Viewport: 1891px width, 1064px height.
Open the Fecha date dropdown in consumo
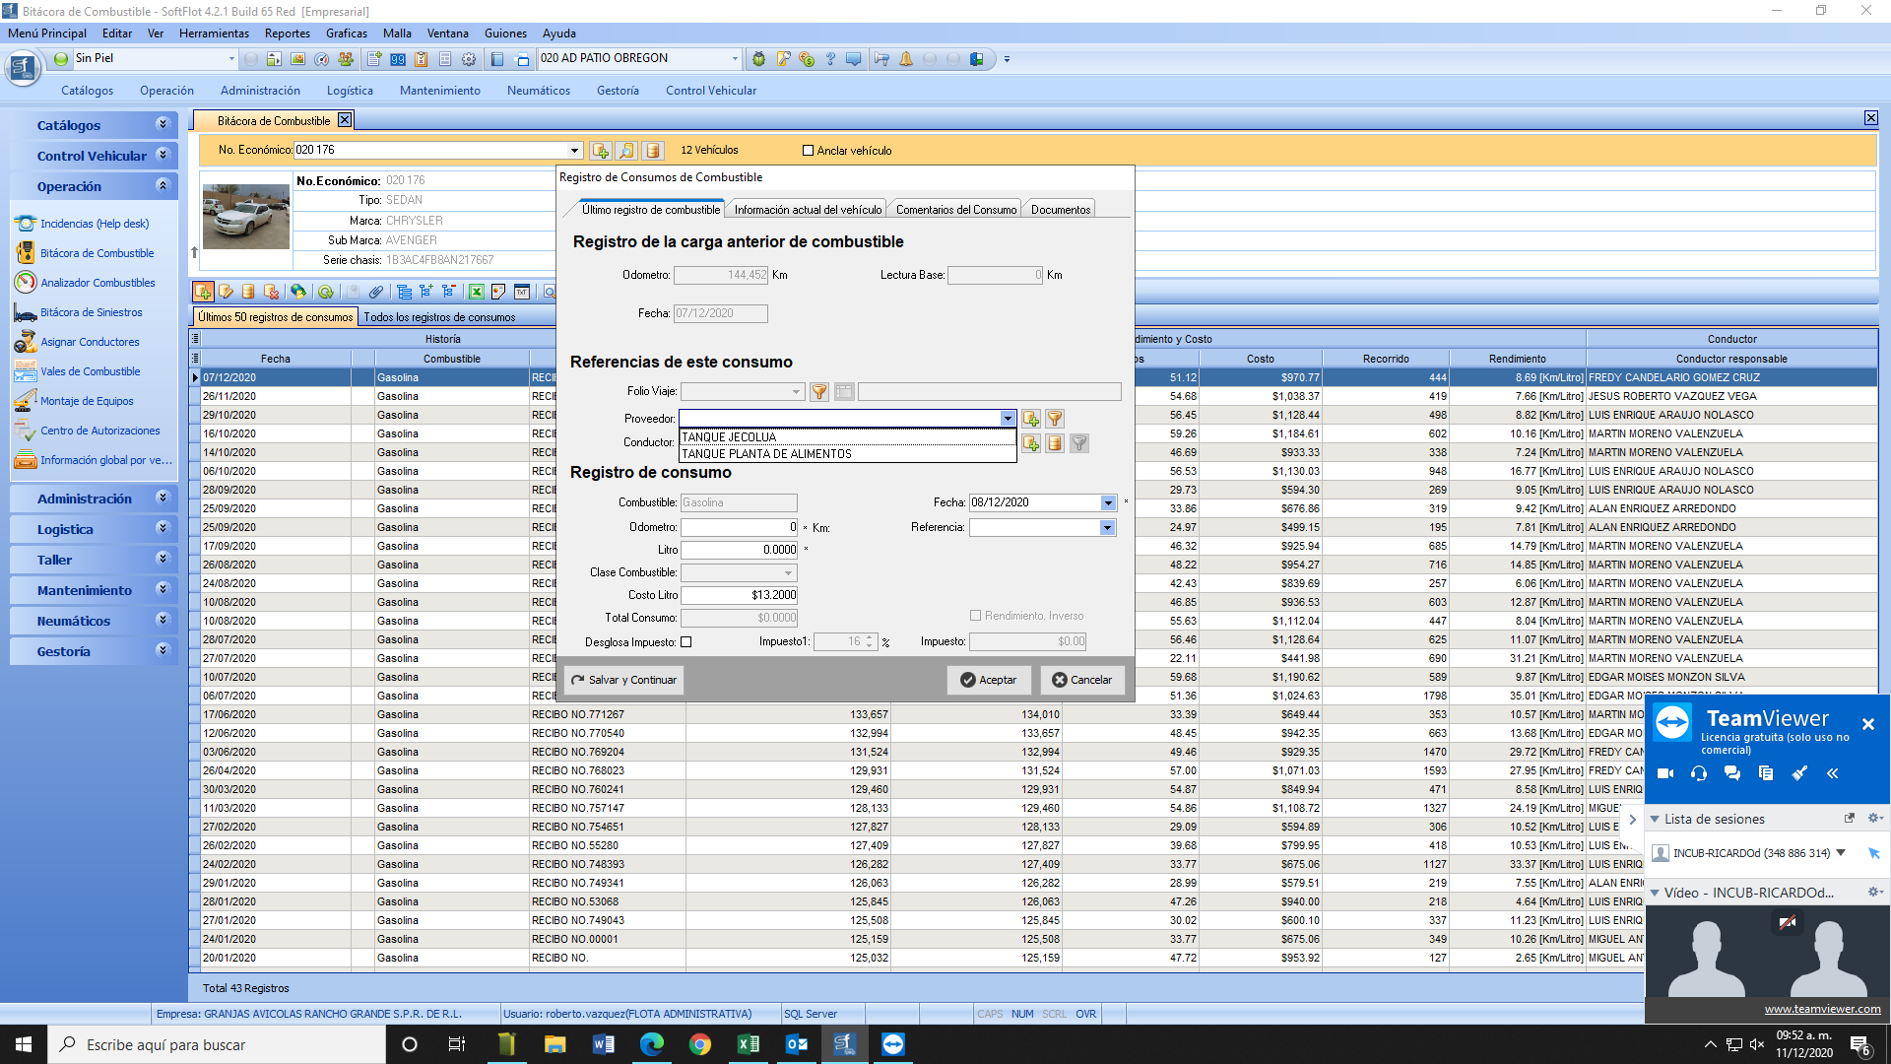1108,503
